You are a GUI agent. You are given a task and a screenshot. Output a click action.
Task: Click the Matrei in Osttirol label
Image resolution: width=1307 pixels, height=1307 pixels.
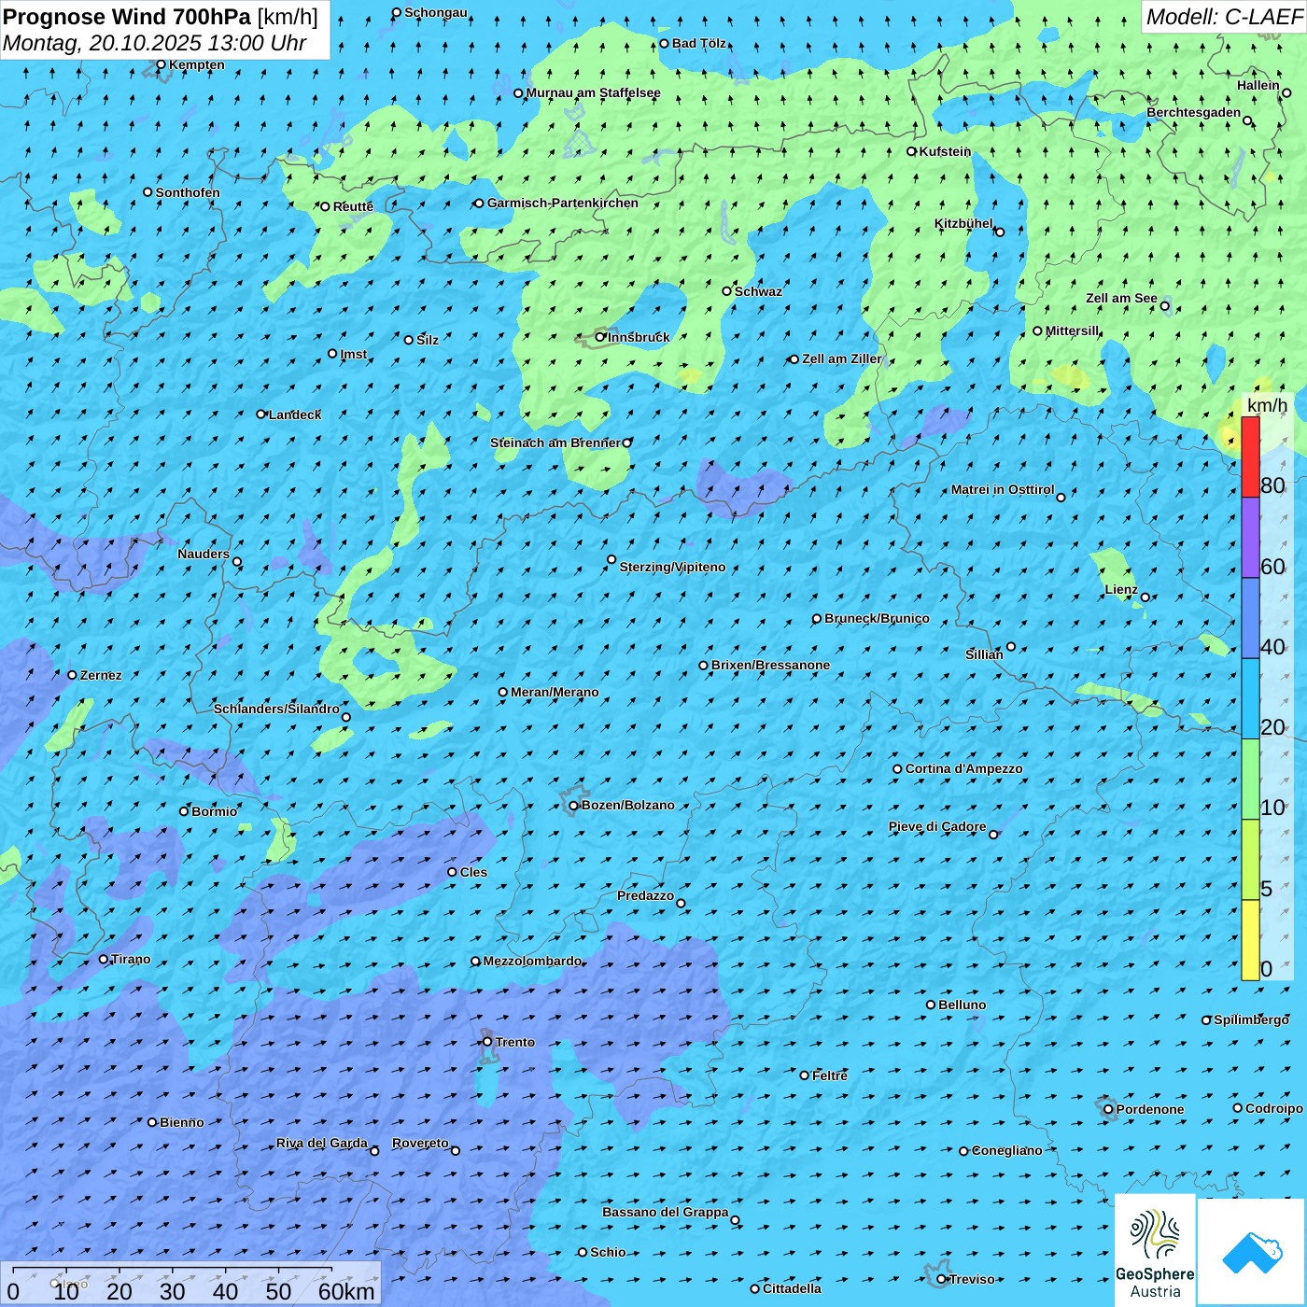1003,489
